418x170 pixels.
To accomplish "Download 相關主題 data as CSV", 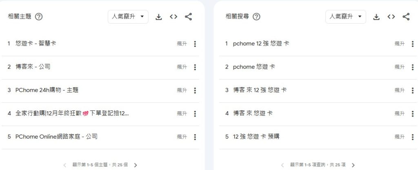I will pyautogui.click(x=159, y=17).
